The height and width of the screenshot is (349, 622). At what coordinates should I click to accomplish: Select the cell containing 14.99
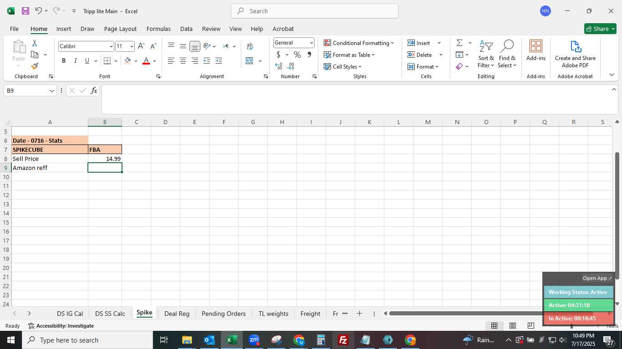105,159
